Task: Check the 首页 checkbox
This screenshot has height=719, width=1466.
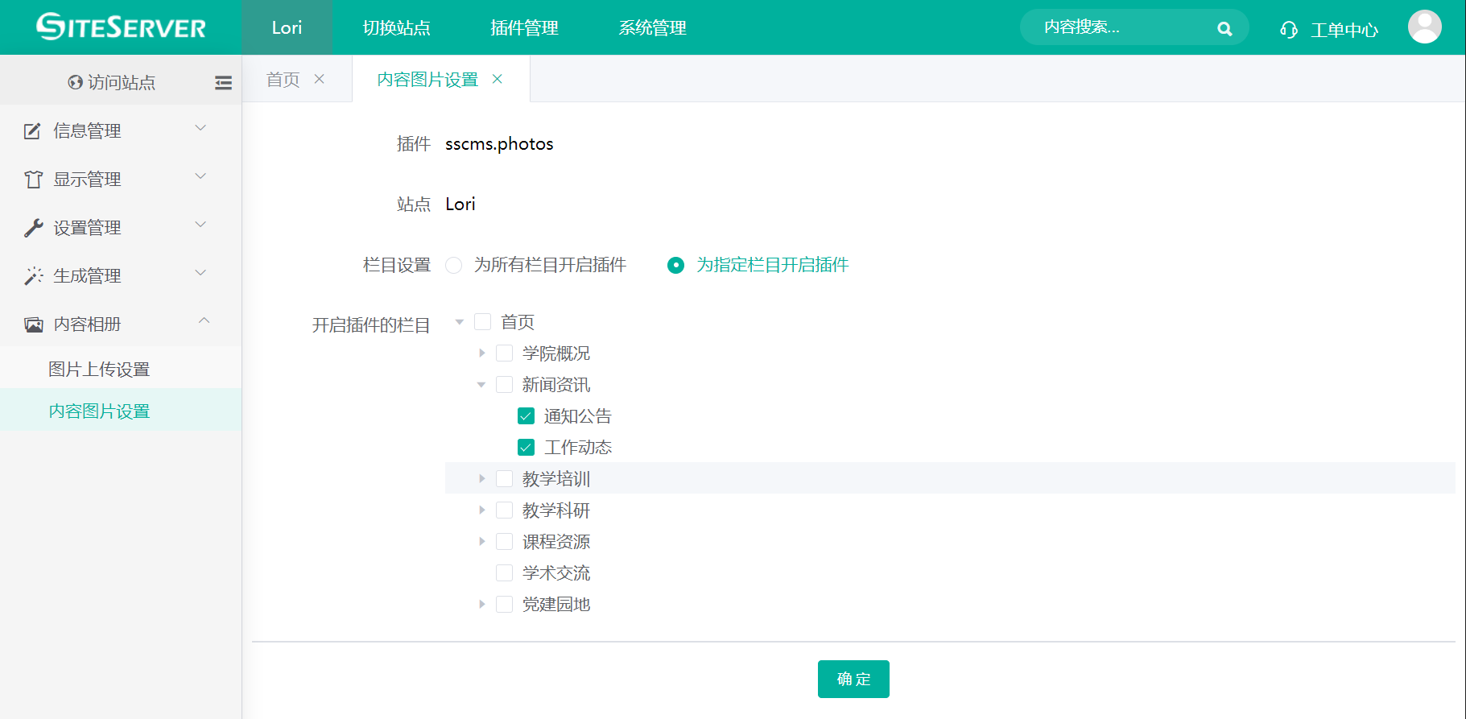Action: tap(483, 322)
